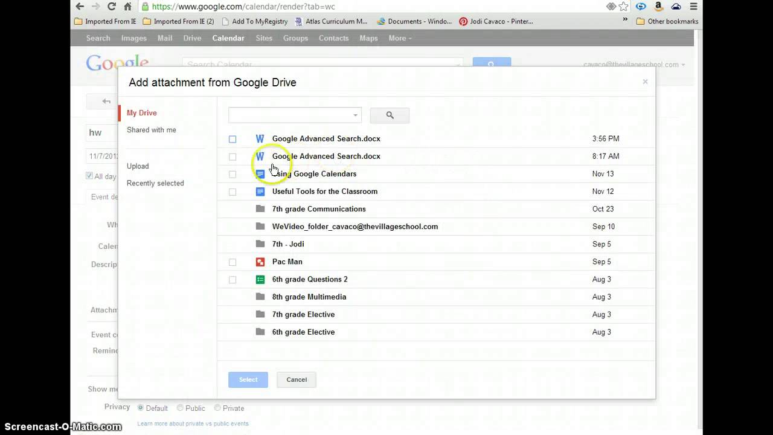Open the Chrome menu icon
Image resolution: width=773 pixels, height=435 pixels.
click(693, 7)
